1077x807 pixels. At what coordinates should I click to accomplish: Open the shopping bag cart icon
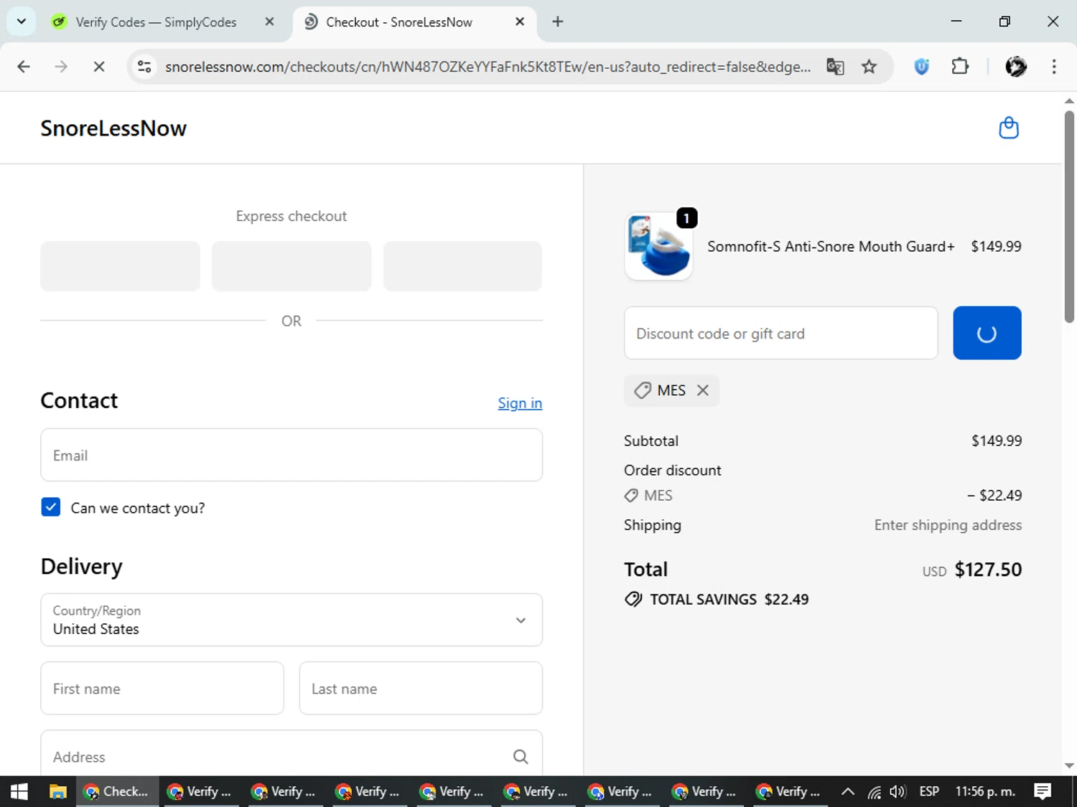pos(1009,128)
